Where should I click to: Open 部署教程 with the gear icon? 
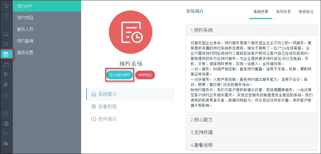click(107, 107)
